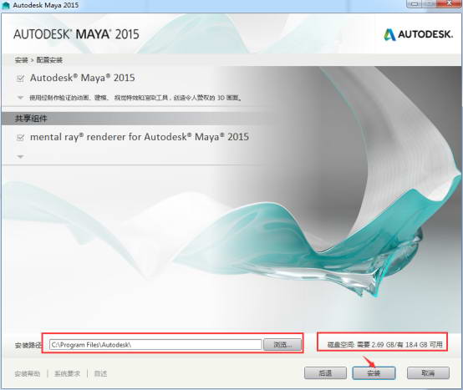Go back with the 后退 button
Screen dimensions: 463x390
(x=325, y=373)
